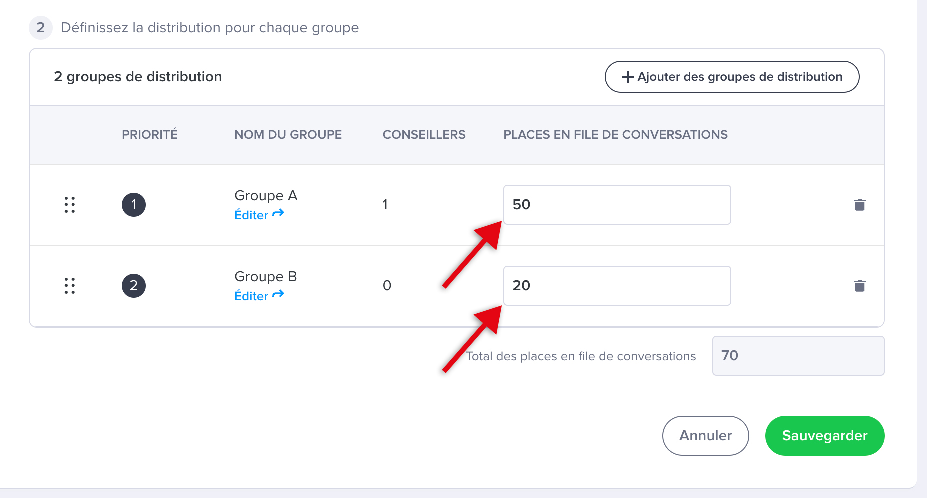Delete Groupe B with trash icon
The height and width of the screenshot is (498, 927).
(859, 286)
